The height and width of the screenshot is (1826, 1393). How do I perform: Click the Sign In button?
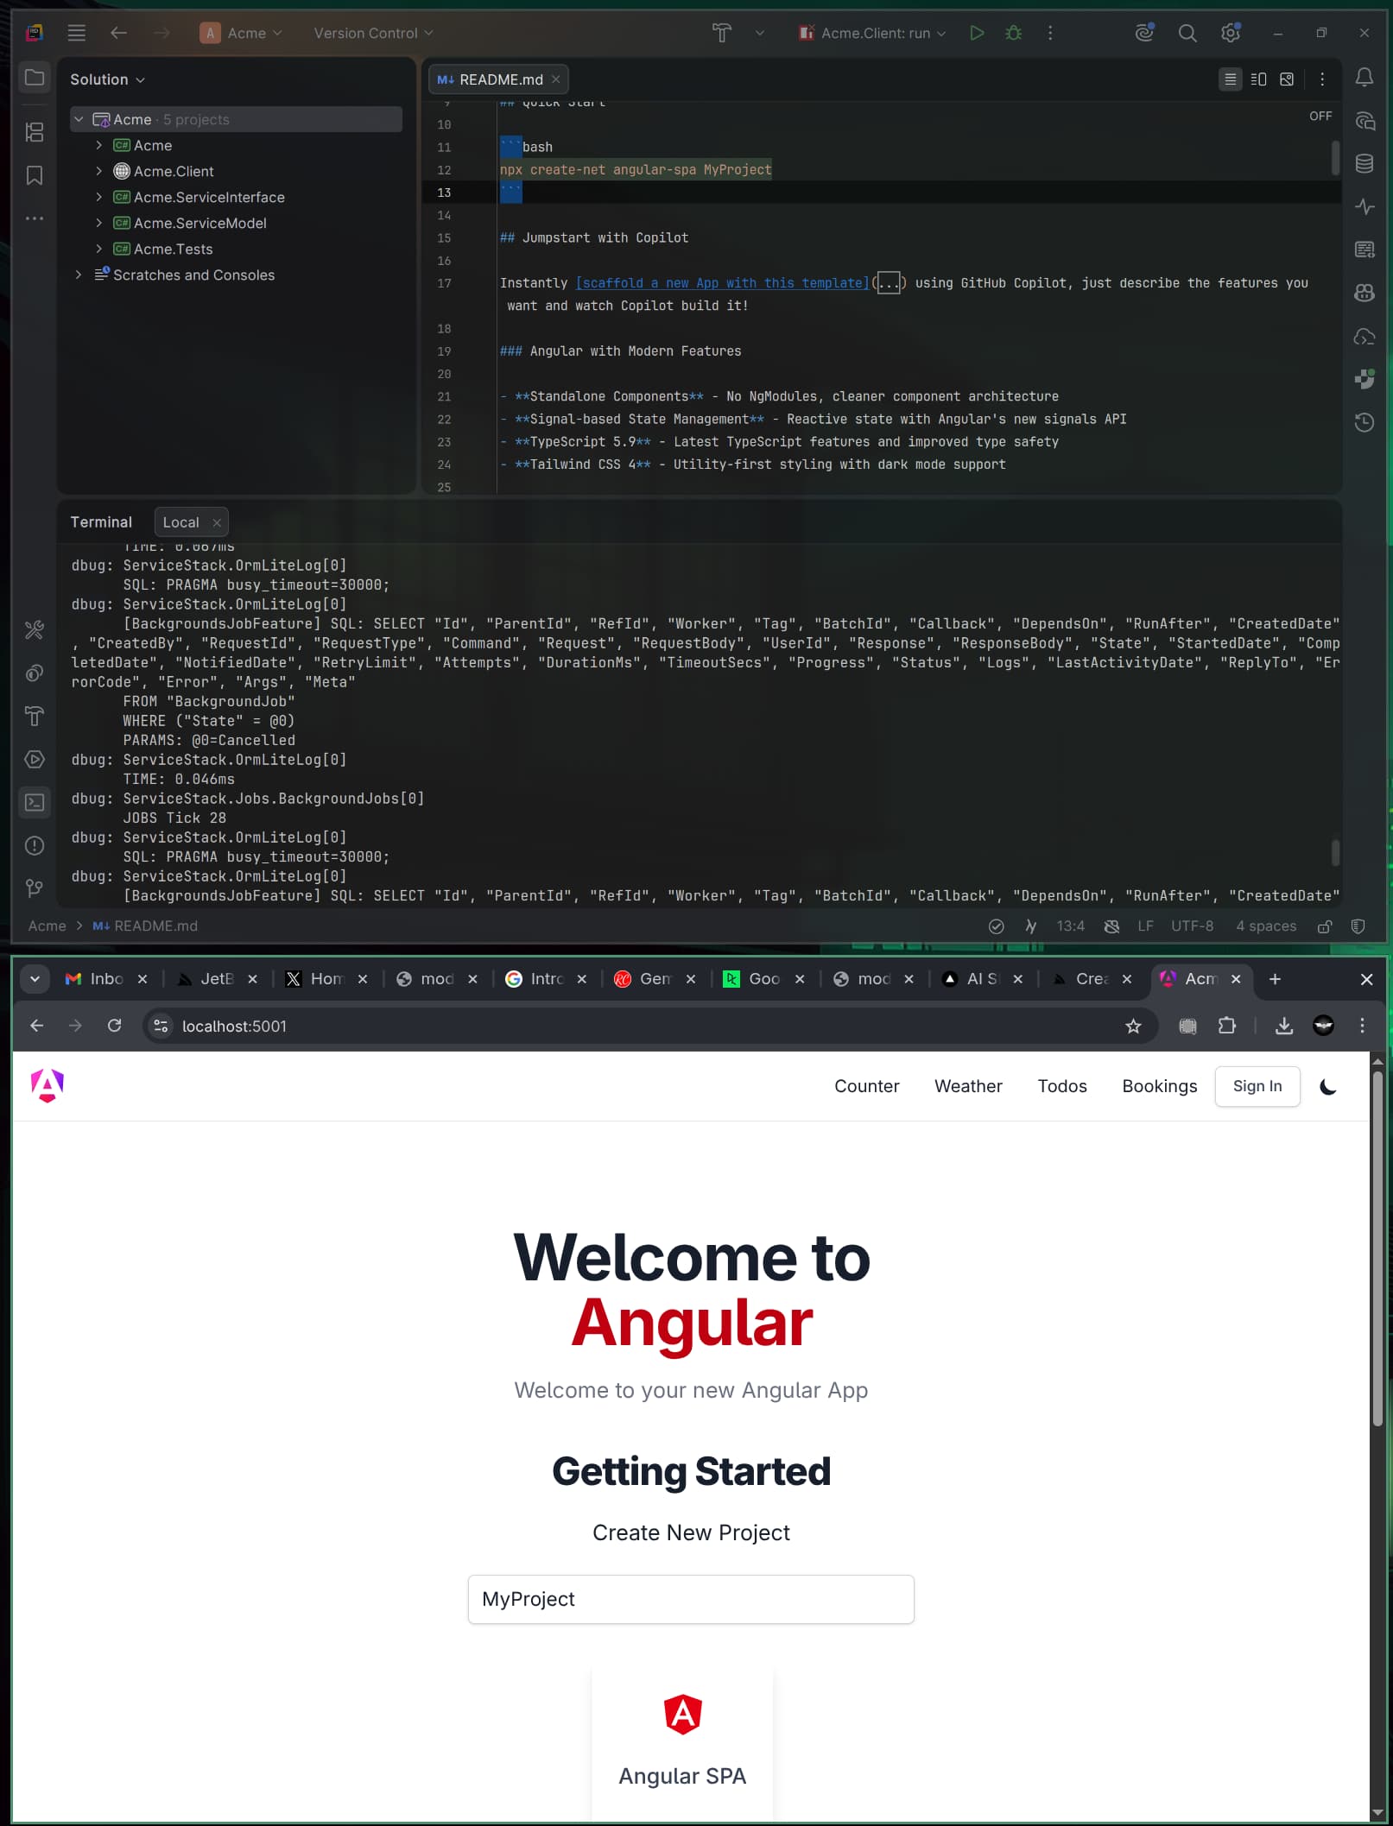[x=1257, y=1086]
